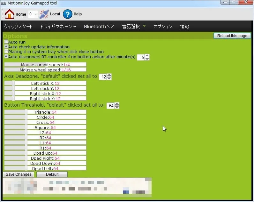Enable the Auto run checkbox
This screenshot has width=254, height=202.
pos(6,42)
